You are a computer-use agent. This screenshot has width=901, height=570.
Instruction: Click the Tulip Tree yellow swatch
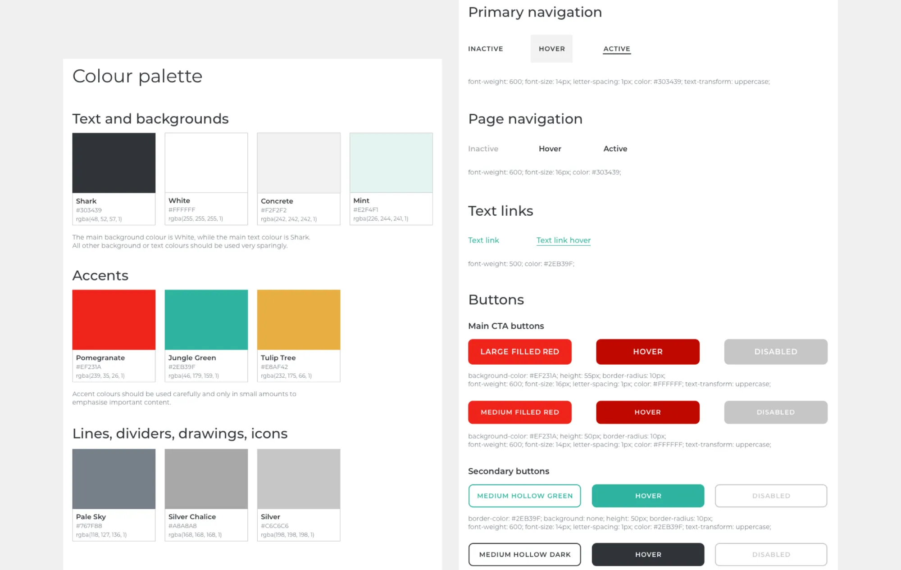(298, 320)
